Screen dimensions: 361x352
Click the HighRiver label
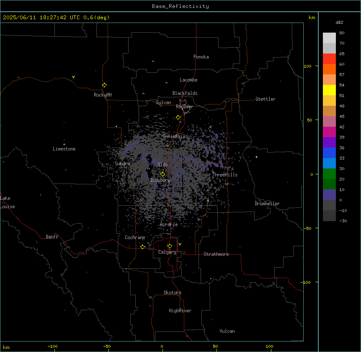[x=180, y=311]
